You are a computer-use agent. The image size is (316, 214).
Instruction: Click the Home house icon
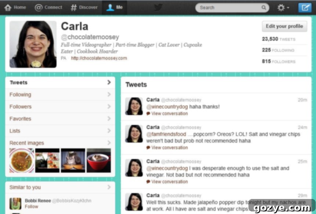click(8, 8)
